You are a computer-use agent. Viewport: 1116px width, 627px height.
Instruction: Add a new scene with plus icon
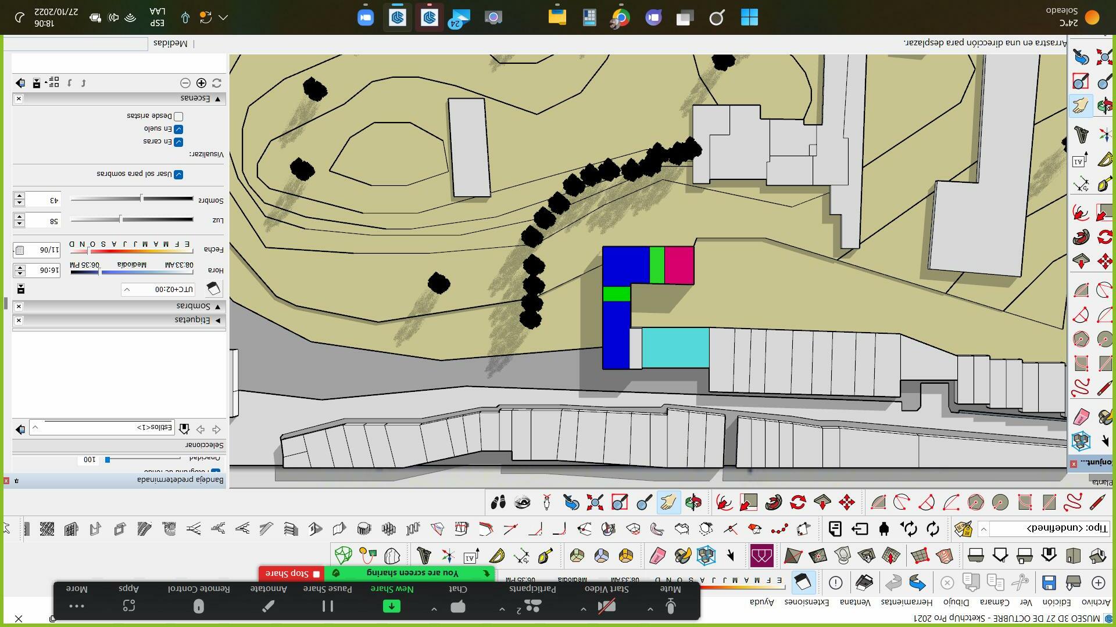coord(201,83)
